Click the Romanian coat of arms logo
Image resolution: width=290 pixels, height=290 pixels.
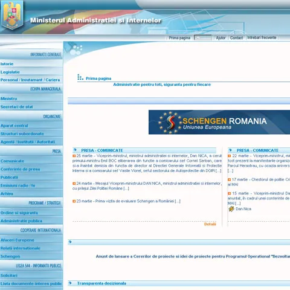pos(12,14)
